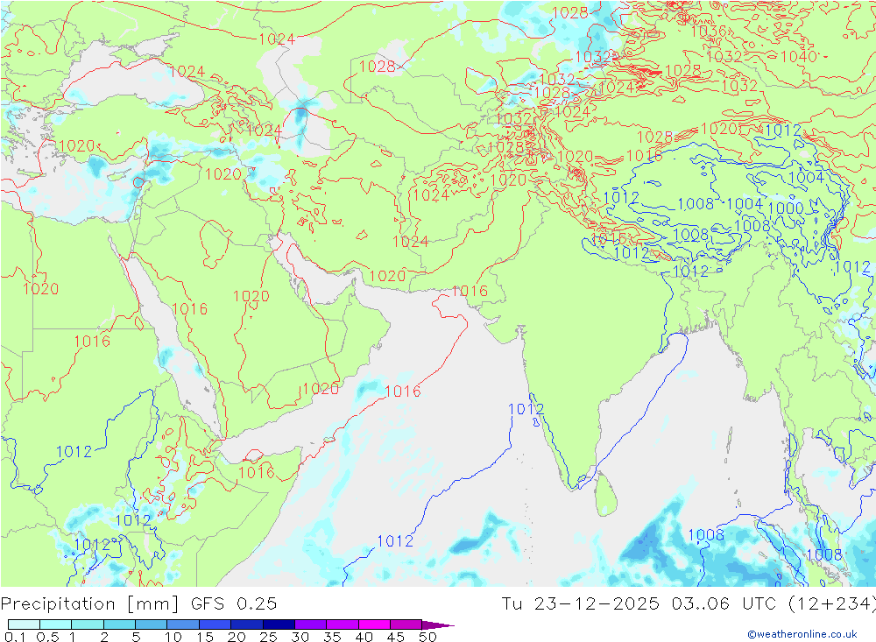
Task: Click the legend value '0.1'
Action: click(15, 637)
